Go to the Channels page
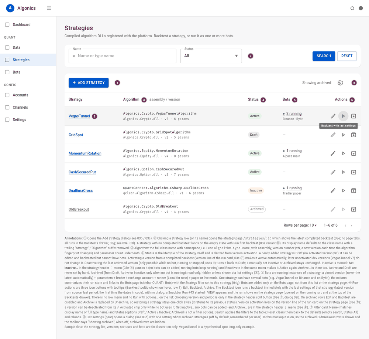The width and height of the screenshot is (369, 339). point(28,107)
